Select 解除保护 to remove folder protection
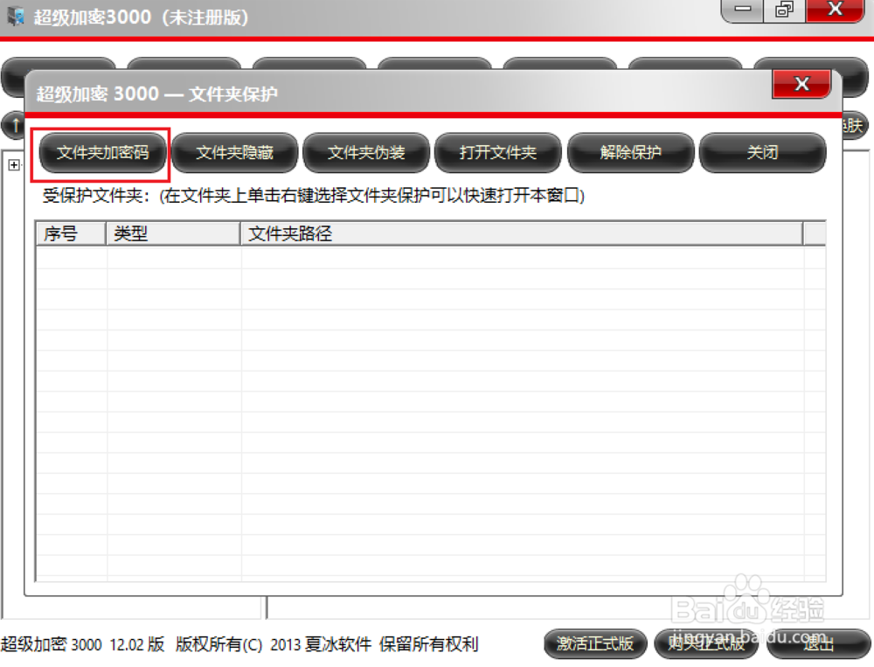874x667 pixels. 630,153
